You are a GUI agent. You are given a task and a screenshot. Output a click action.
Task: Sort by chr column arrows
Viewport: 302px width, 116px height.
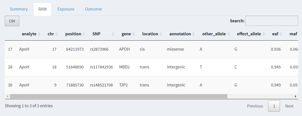pyautogui.click(x=57, y=34)
